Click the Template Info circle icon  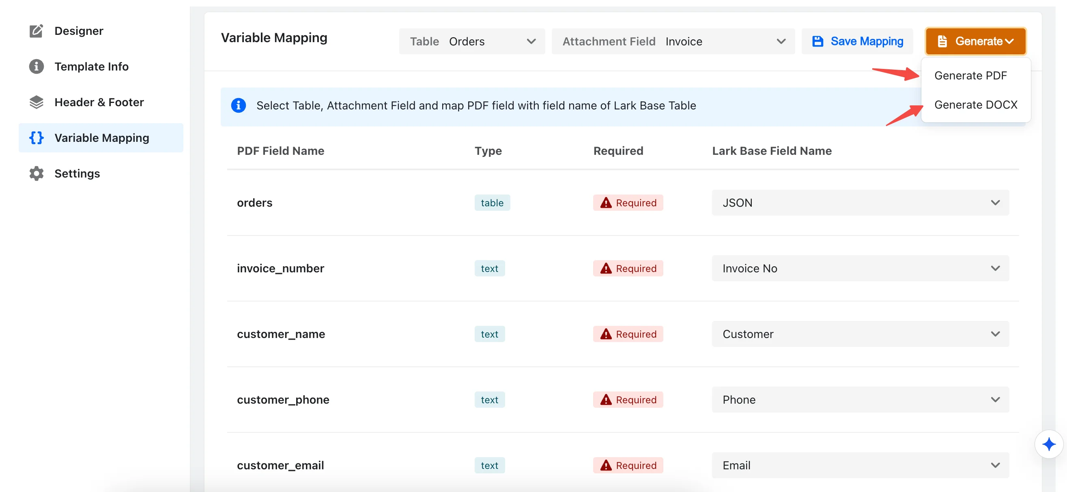(x=36, y=66)
